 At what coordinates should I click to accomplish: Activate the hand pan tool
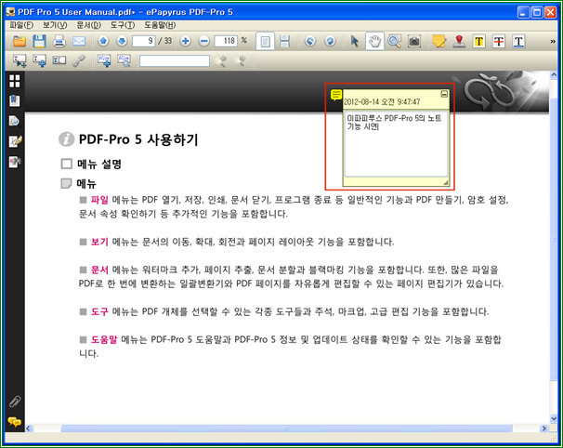pos(374,41)
